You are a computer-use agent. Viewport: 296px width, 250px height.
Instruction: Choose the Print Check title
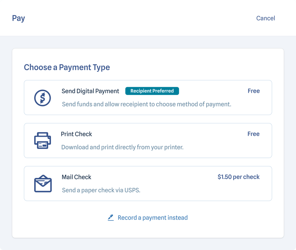(x=76, y=134)
